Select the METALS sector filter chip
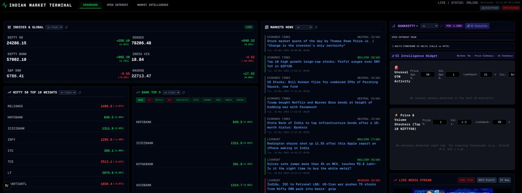 160,100
